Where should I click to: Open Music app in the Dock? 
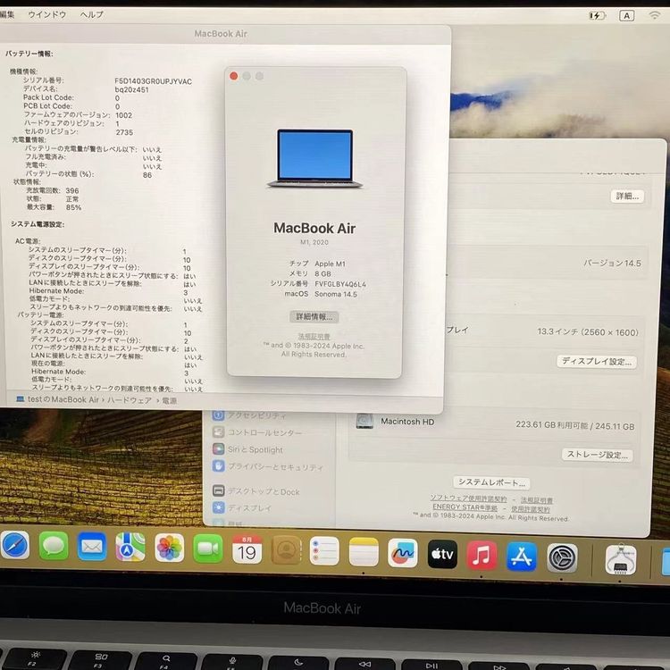click(x=482, y=555)
